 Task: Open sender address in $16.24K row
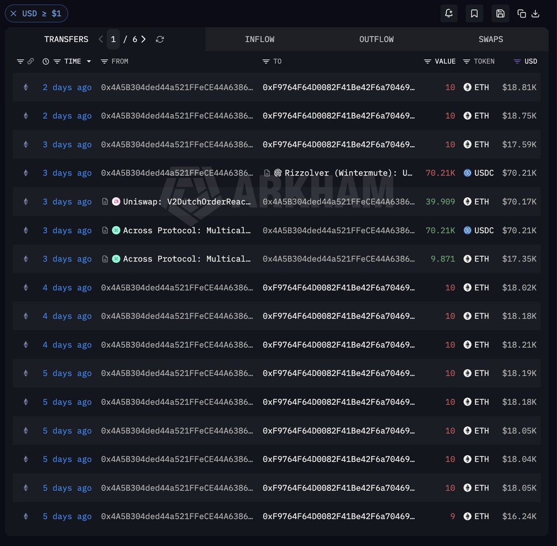click(x=177, y=516)
